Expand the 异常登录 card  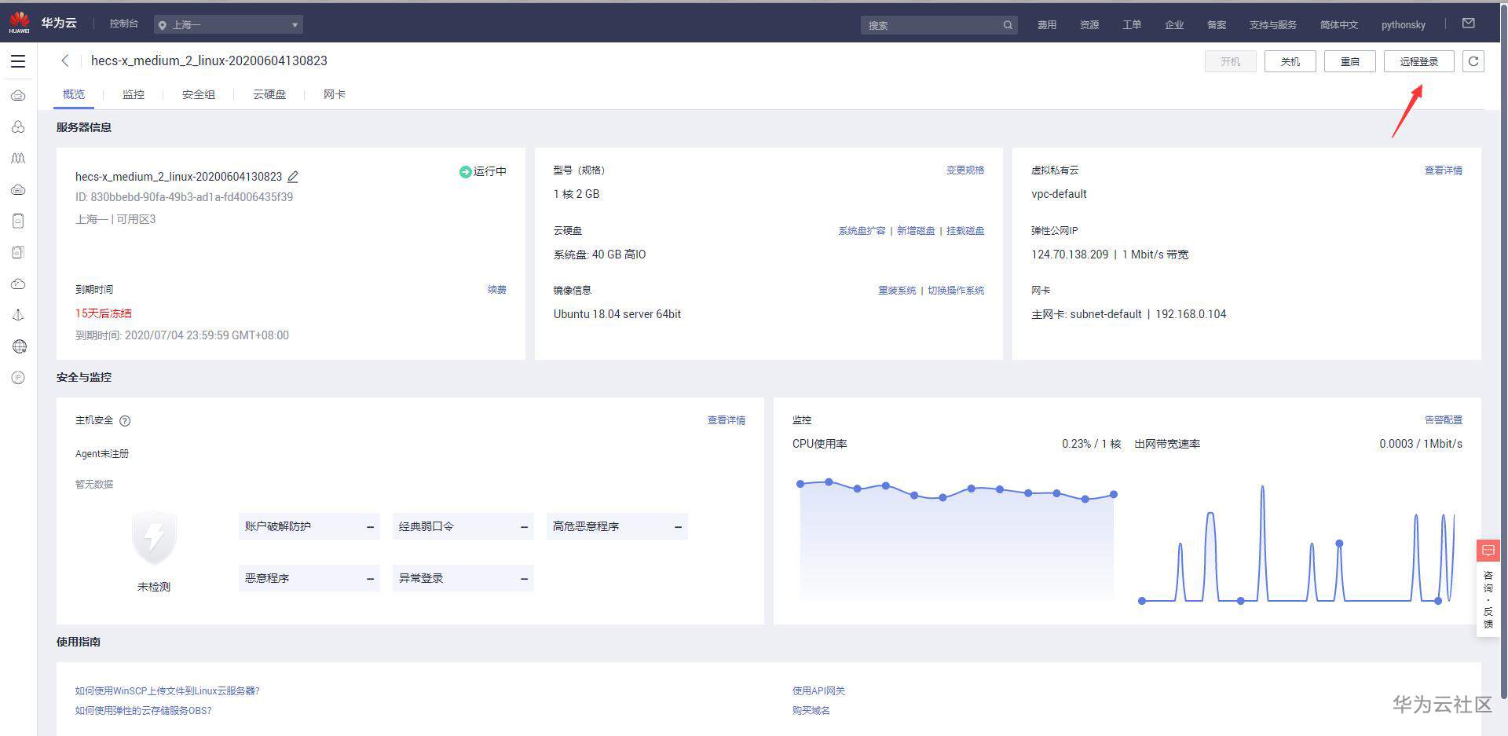point(463,578)
